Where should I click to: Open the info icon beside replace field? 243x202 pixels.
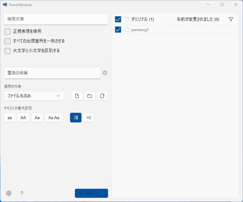point(105,73)
